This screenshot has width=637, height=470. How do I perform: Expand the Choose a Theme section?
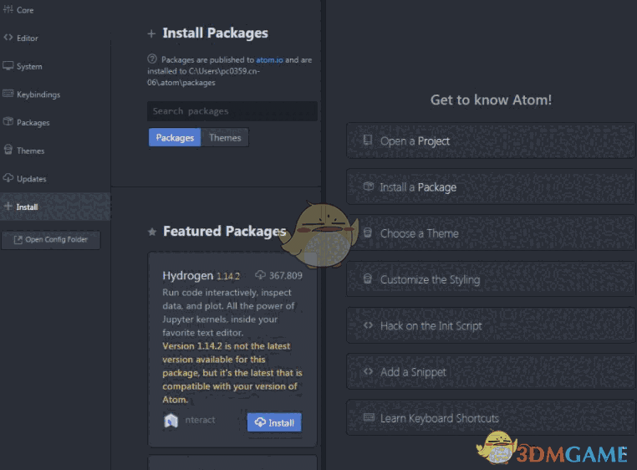[491, 233]
